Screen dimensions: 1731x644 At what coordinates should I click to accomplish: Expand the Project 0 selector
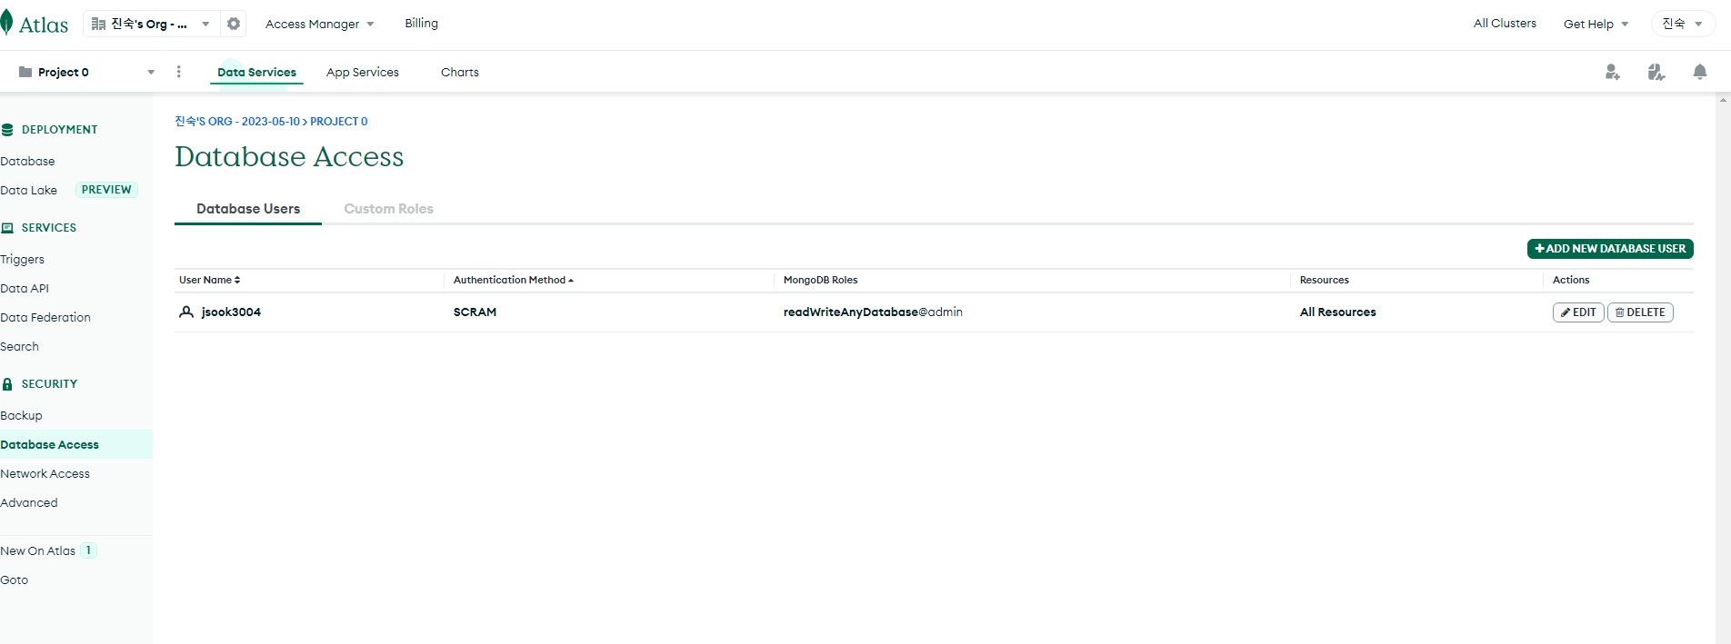click(x=151, y=72)
